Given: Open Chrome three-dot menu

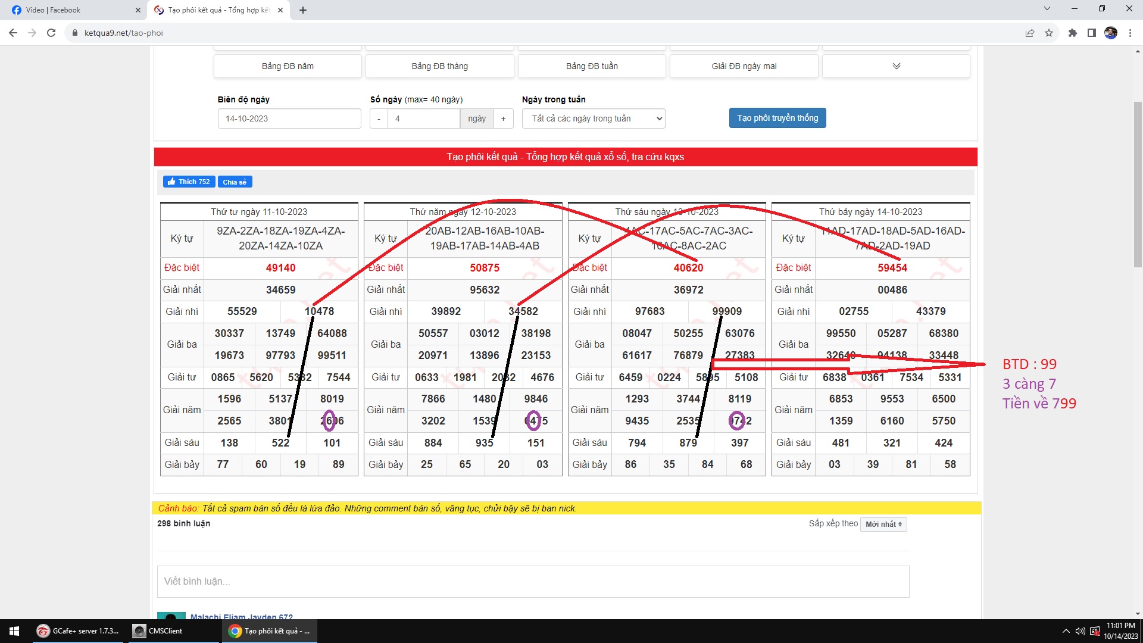Looking at the screenshot, I should (x=1130, y=33).
